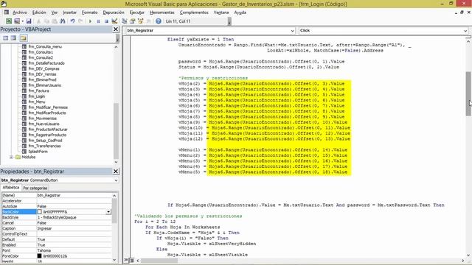Open the Ayuda menu
Viewport: 472px width, 265px height.
pyautogui.click(x=240, y=13)
